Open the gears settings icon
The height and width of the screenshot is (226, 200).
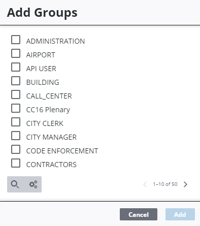[33, 184]
